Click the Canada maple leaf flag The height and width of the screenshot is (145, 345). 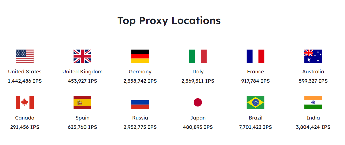coord(25,102)
